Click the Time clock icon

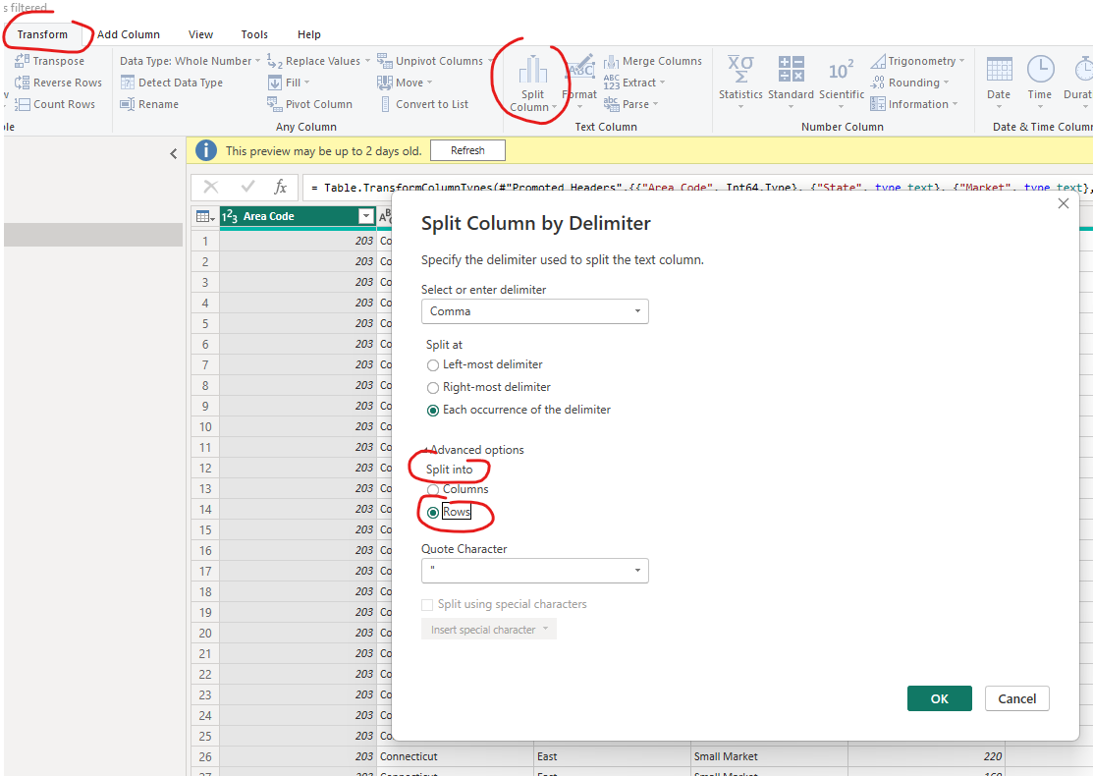1040,69
